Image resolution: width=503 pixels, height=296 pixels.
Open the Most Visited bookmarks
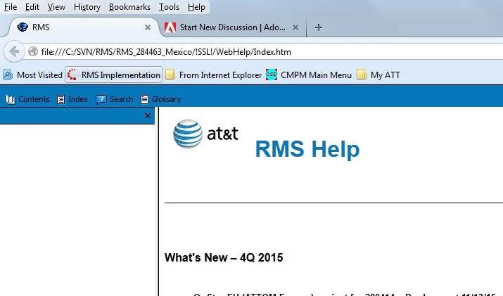(33, 75)
